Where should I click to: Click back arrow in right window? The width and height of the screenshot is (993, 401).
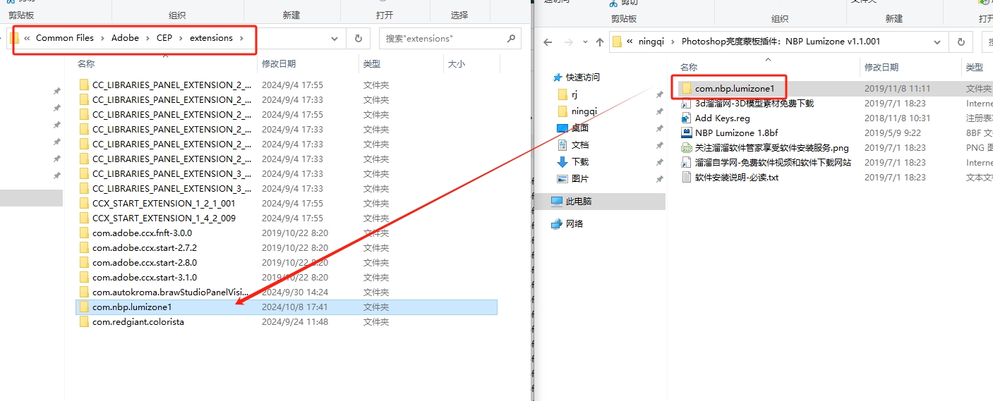click(x=548, y=42)
